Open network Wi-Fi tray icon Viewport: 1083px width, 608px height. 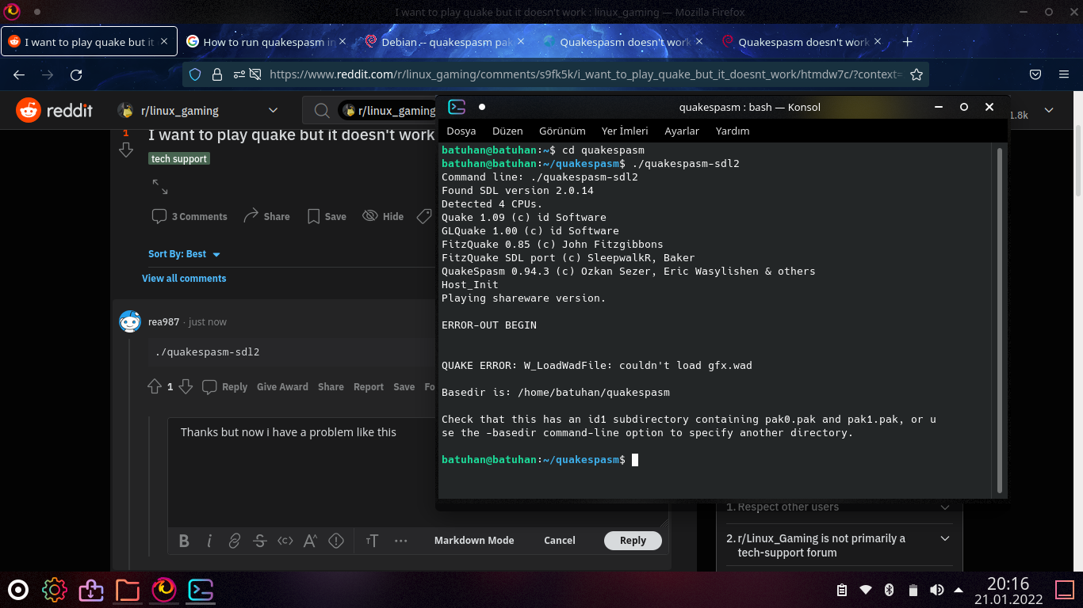(866, 590)
